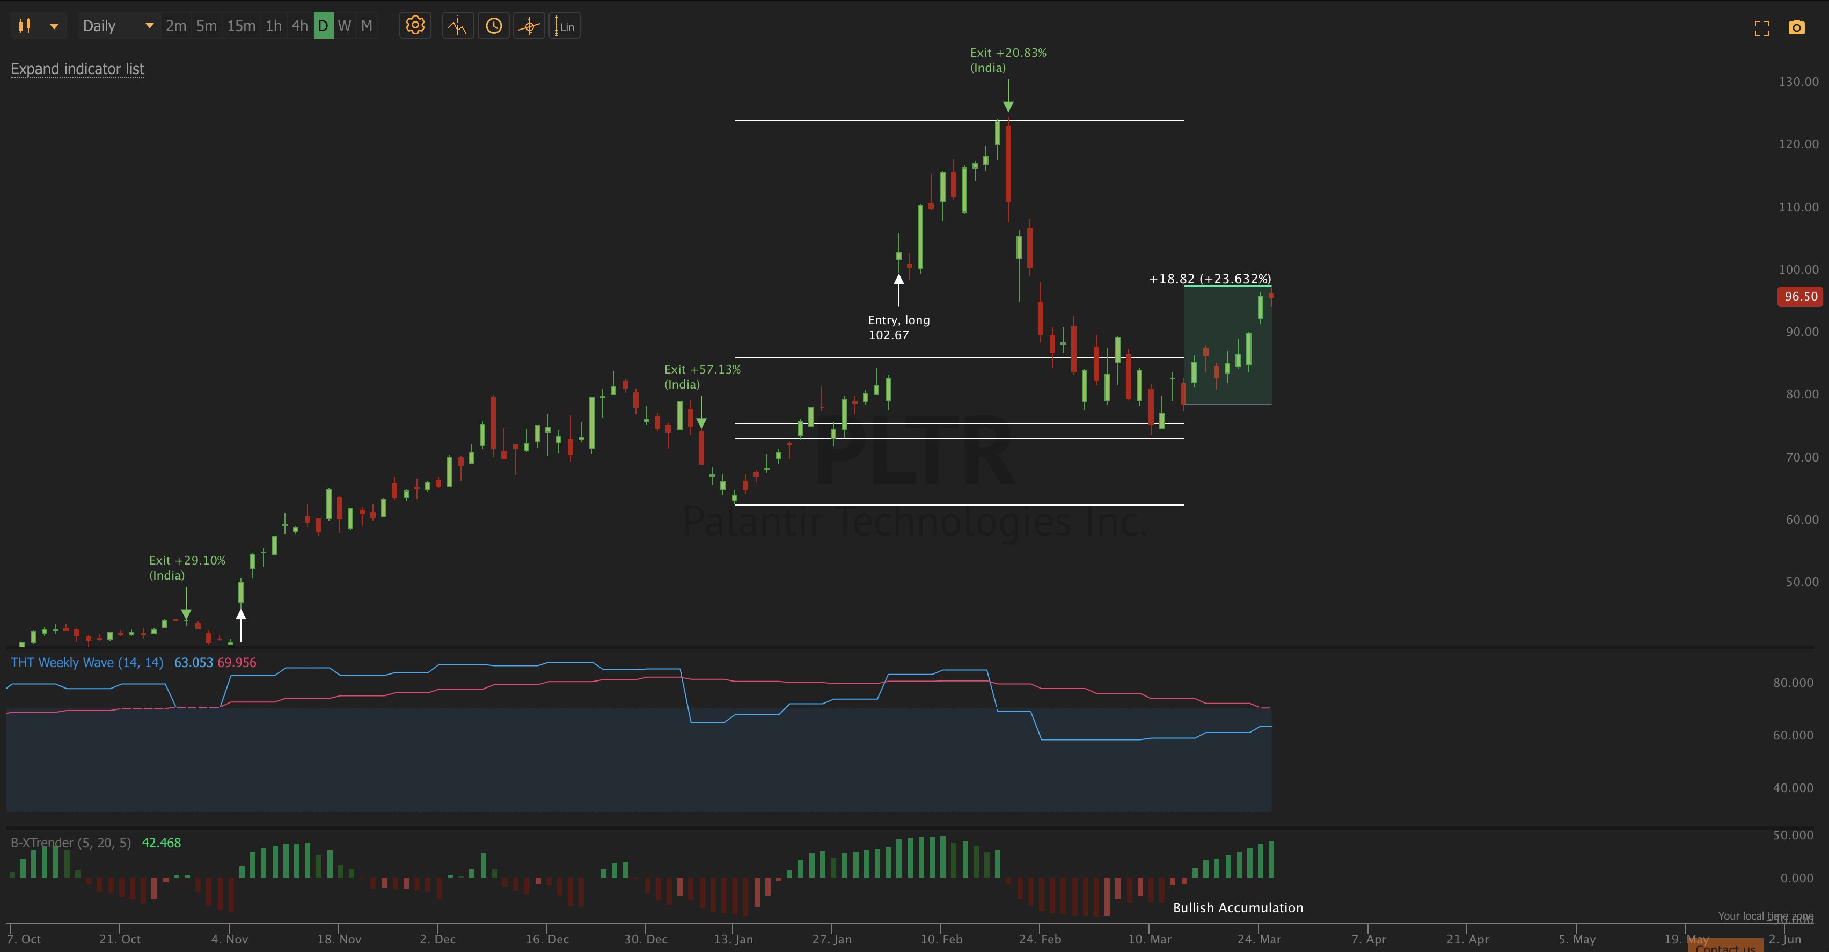Click the indicators line-chart icon
The image size is (1829, 952).
457,26
